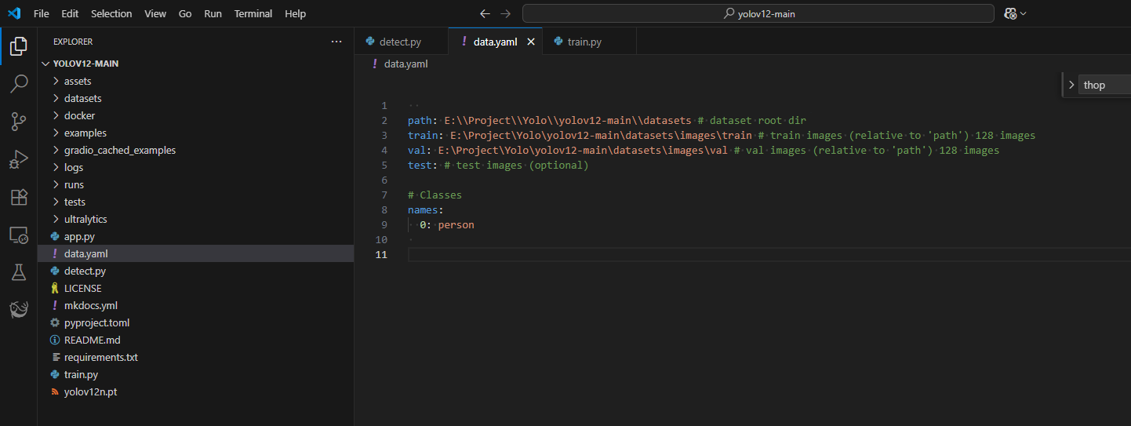1131x426 pixels.
Task: Switch to the detect.py tab
Action: 401,42
